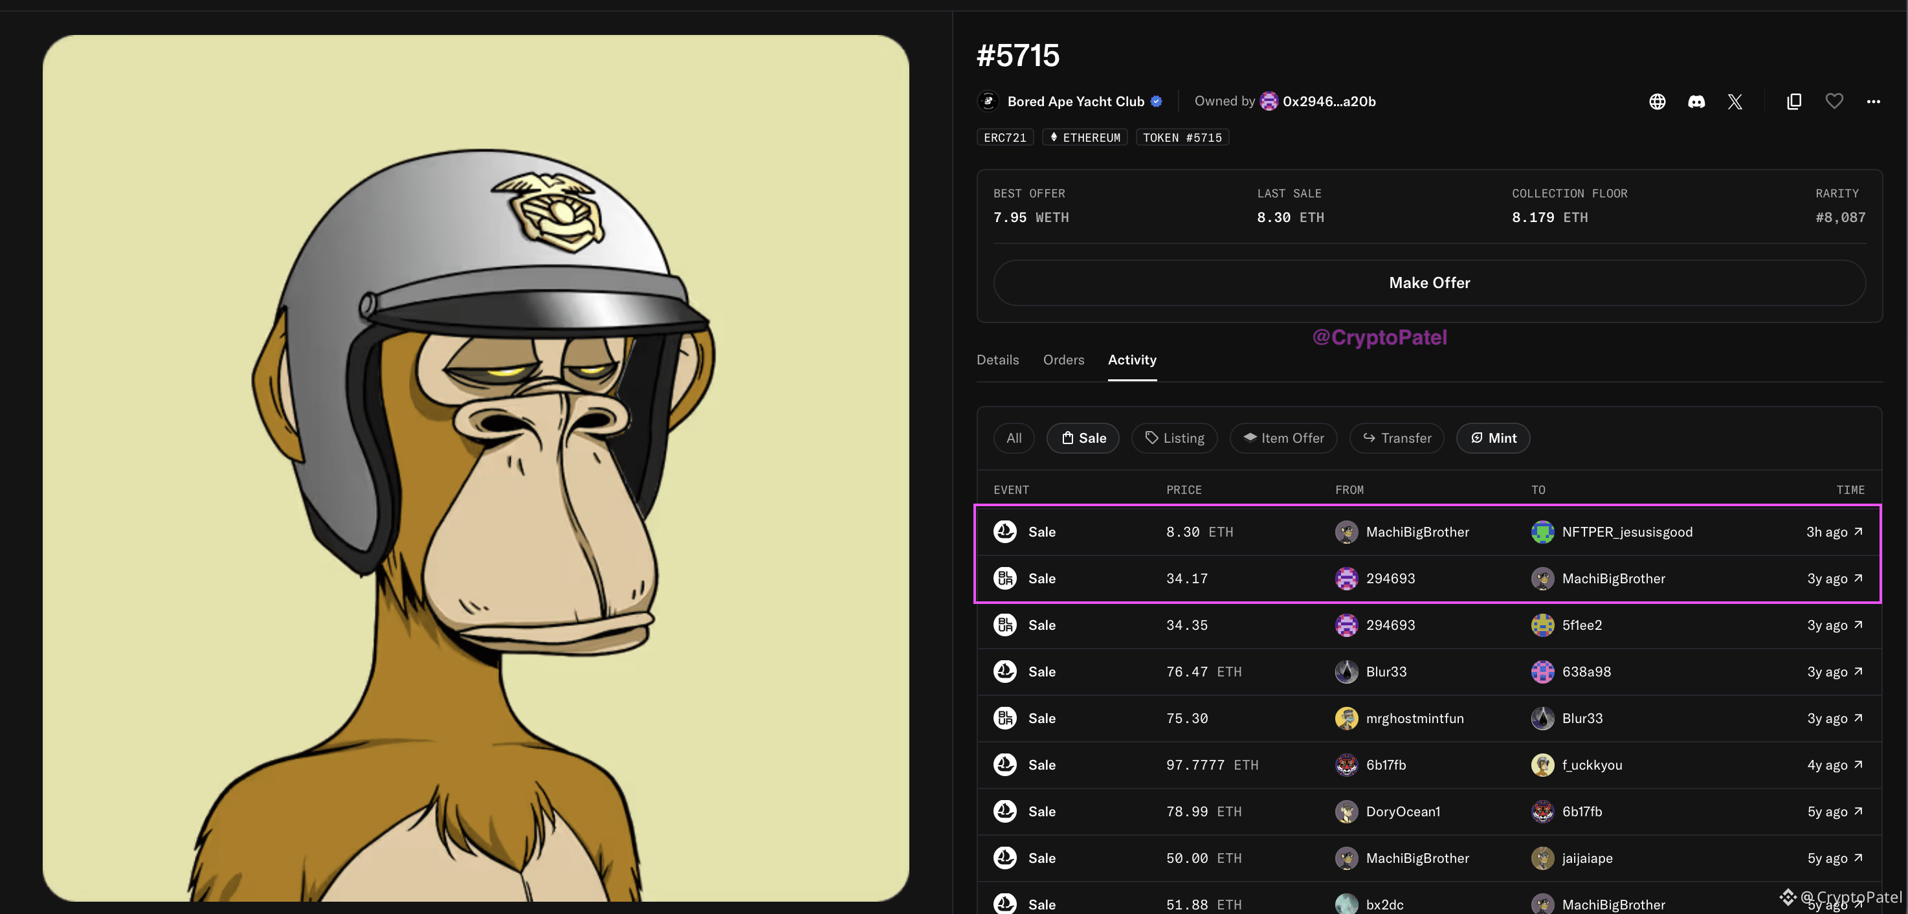The image size is (1908, 914).
Task: Click the Blur marketplace icon on 75.30 sale
Action: pyautogui.click(x=1005, y=718)
